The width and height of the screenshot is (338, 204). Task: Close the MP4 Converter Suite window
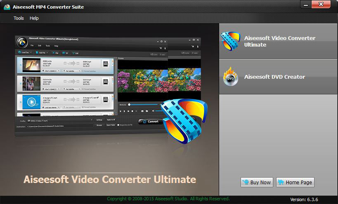coord(321,4)
